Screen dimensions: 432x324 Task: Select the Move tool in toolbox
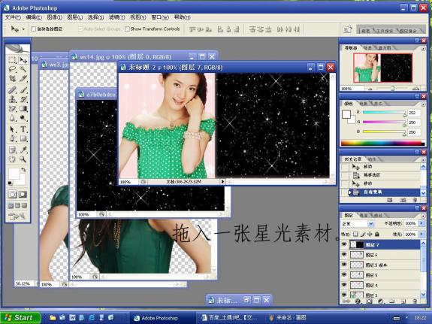[23, 60]
